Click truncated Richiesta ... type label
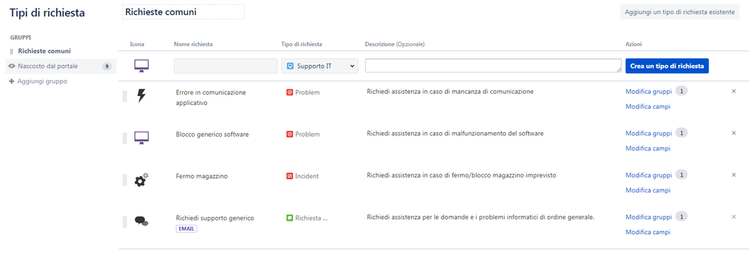The image size is (754, 272). coord(311,218)
